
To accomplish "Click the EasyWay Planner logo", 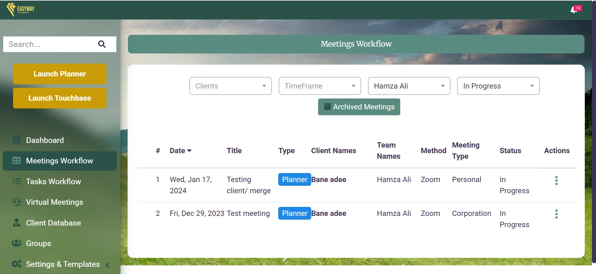I will [x=21, y=9].
